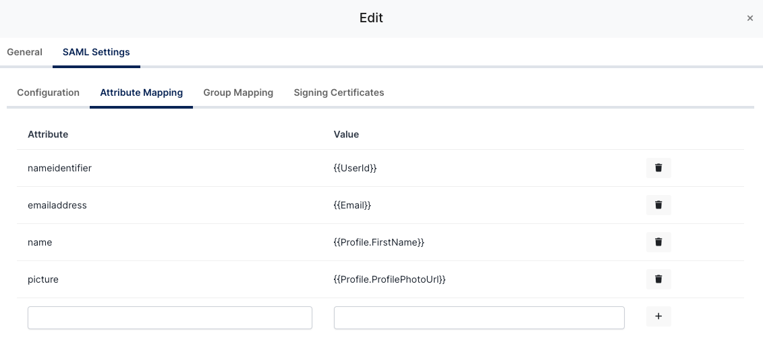Viewport: 763px width, 338px height.
Task: Focus the new attribute value input field
Action: (479, 318)
